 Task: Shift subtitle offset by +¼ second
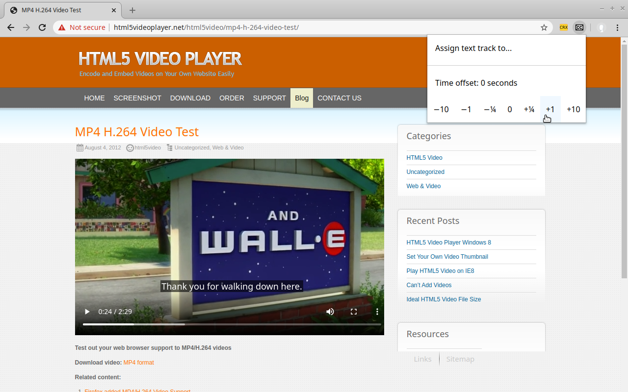click(529, 109)
